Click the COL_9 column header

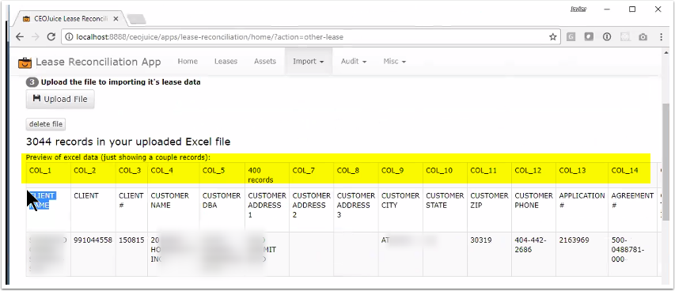click(x=400, y=175)
